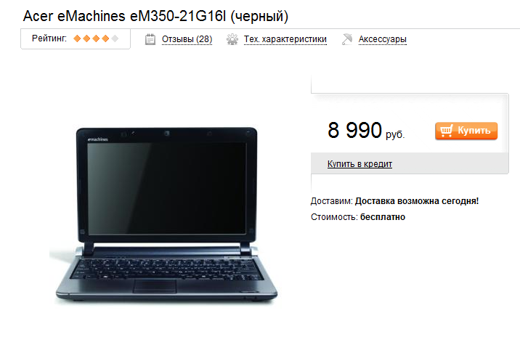This screenshot has height=342, width=520.
Task: Click the gear icon beside Тех. характеристики
Action: [232, 39]
